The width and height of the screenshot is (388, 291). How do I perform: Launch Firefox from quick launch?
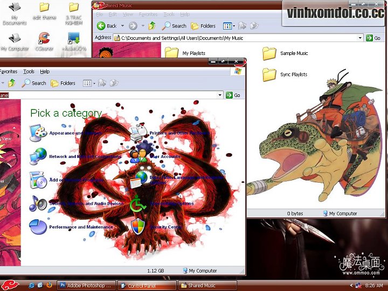point(49,285)
